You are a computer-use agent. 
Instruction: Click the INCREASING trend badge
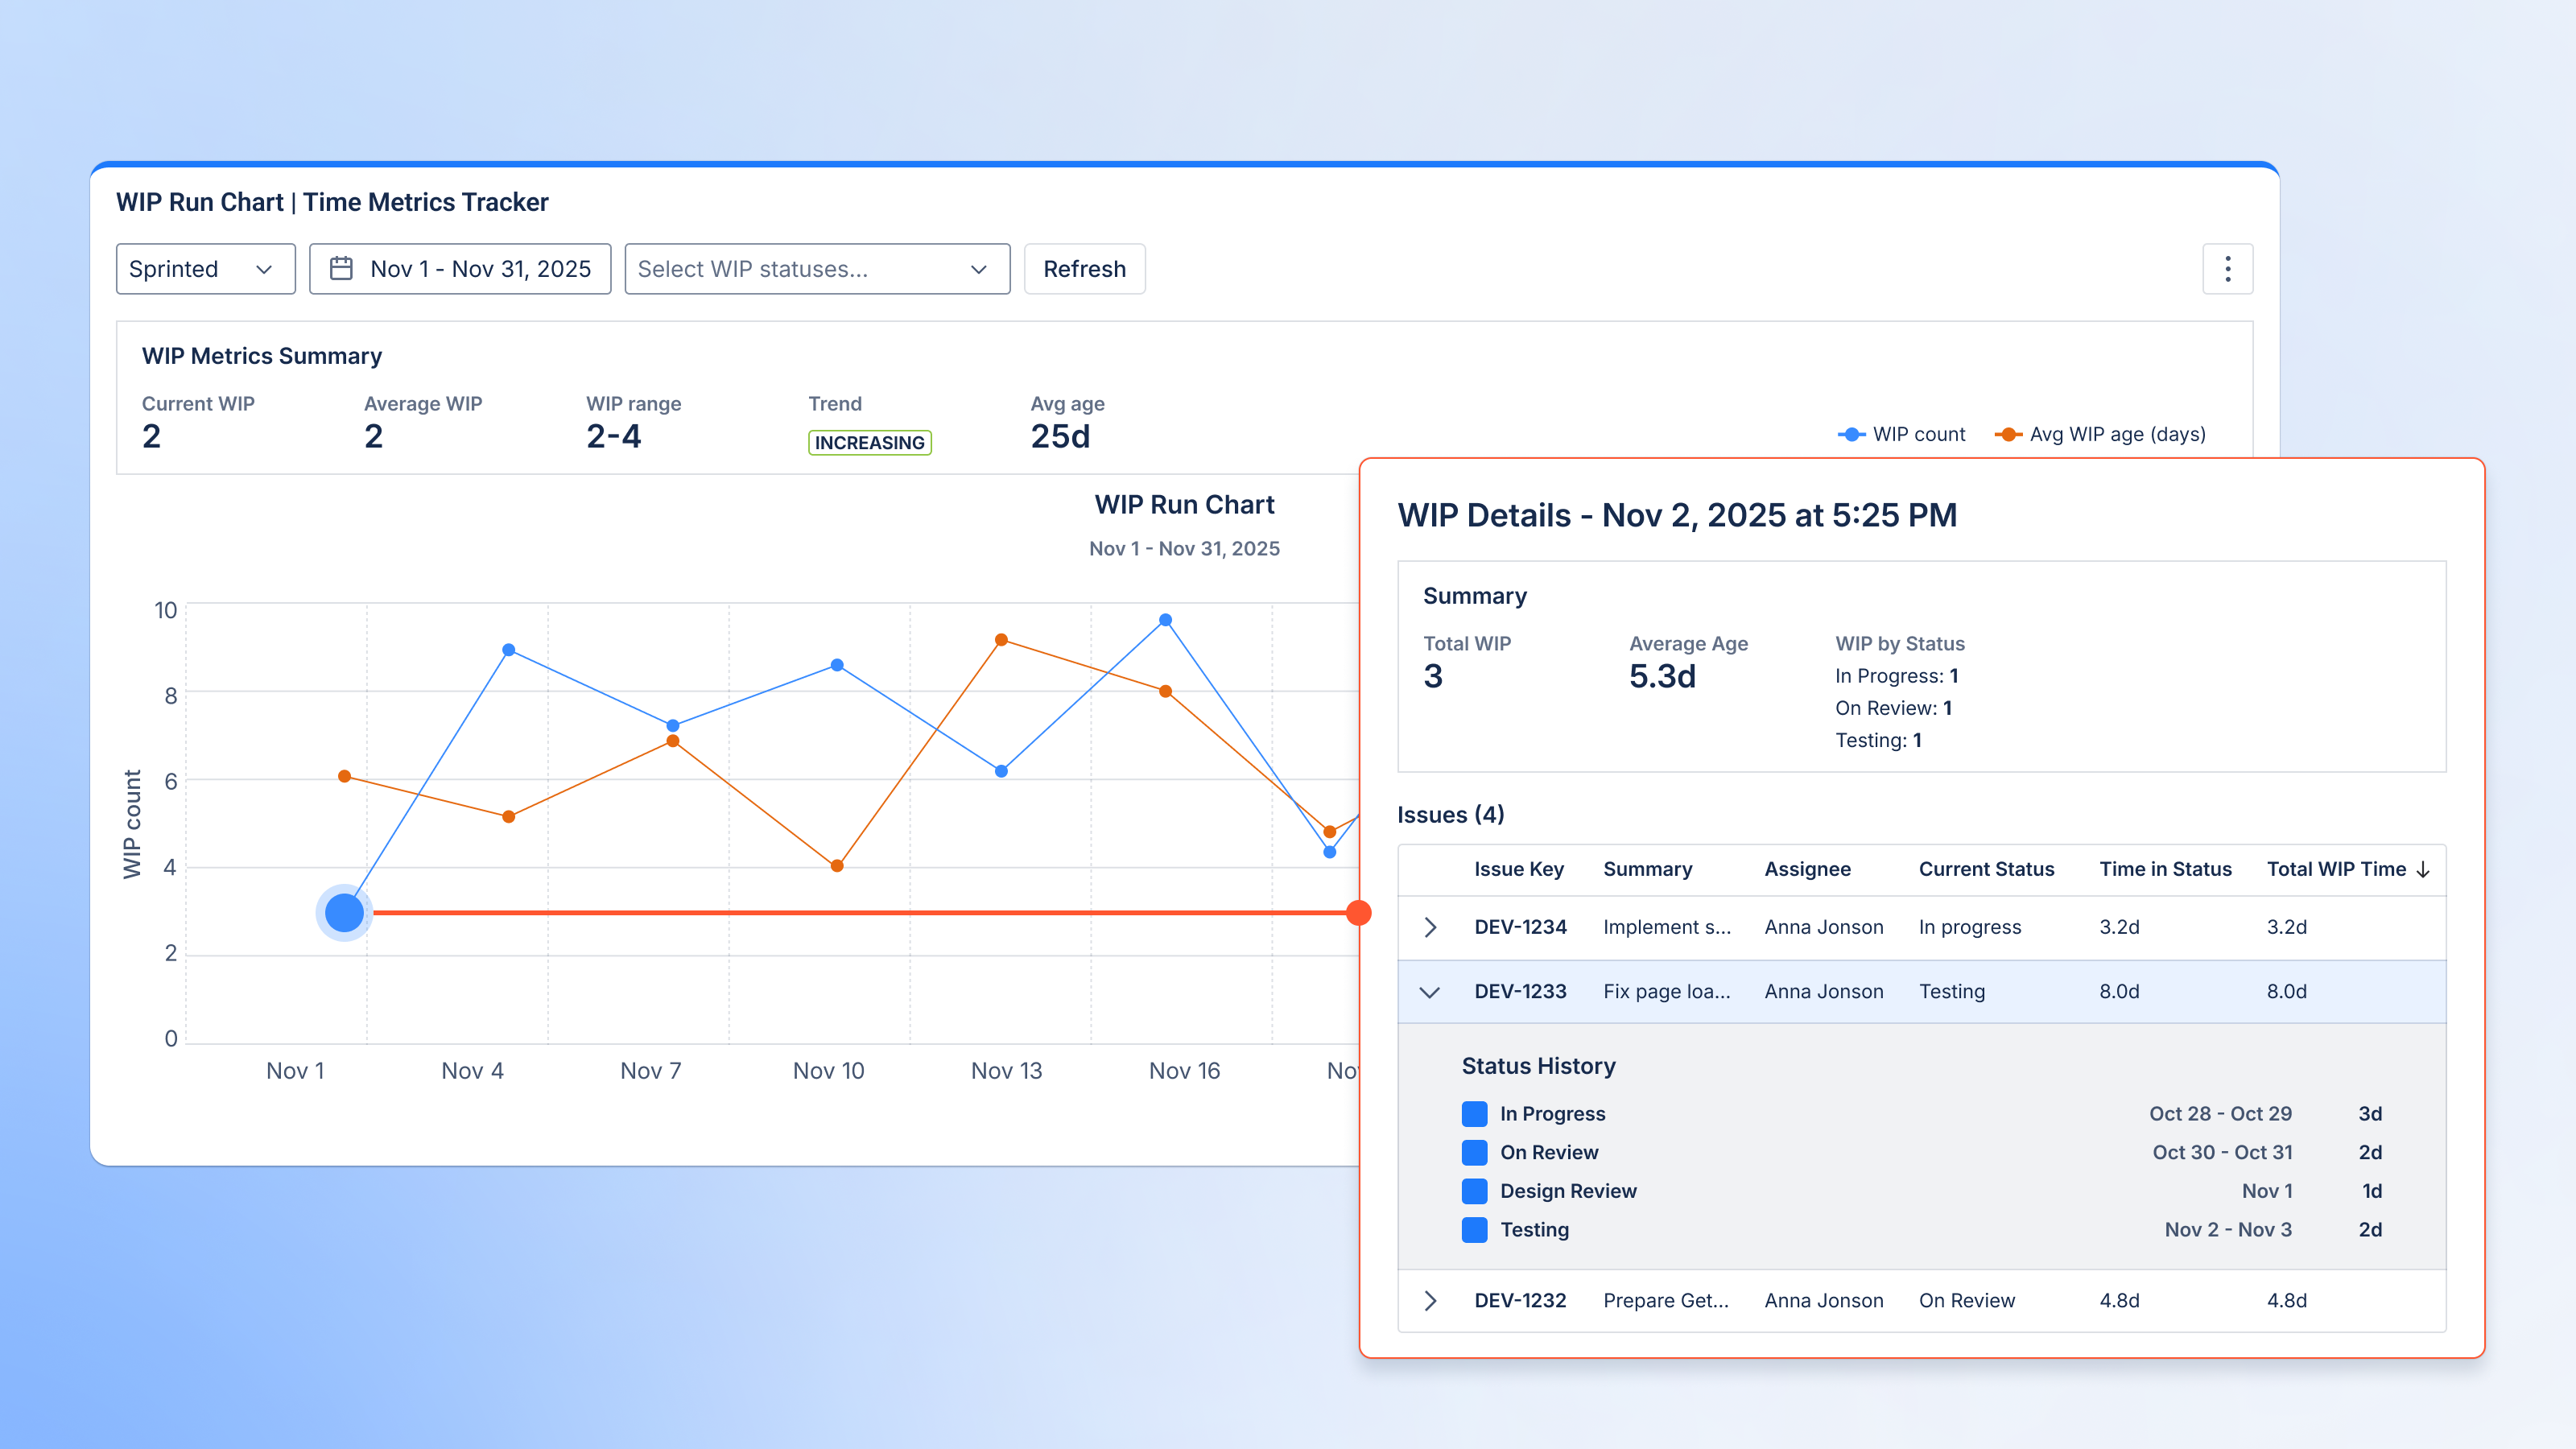click(869, 441)
